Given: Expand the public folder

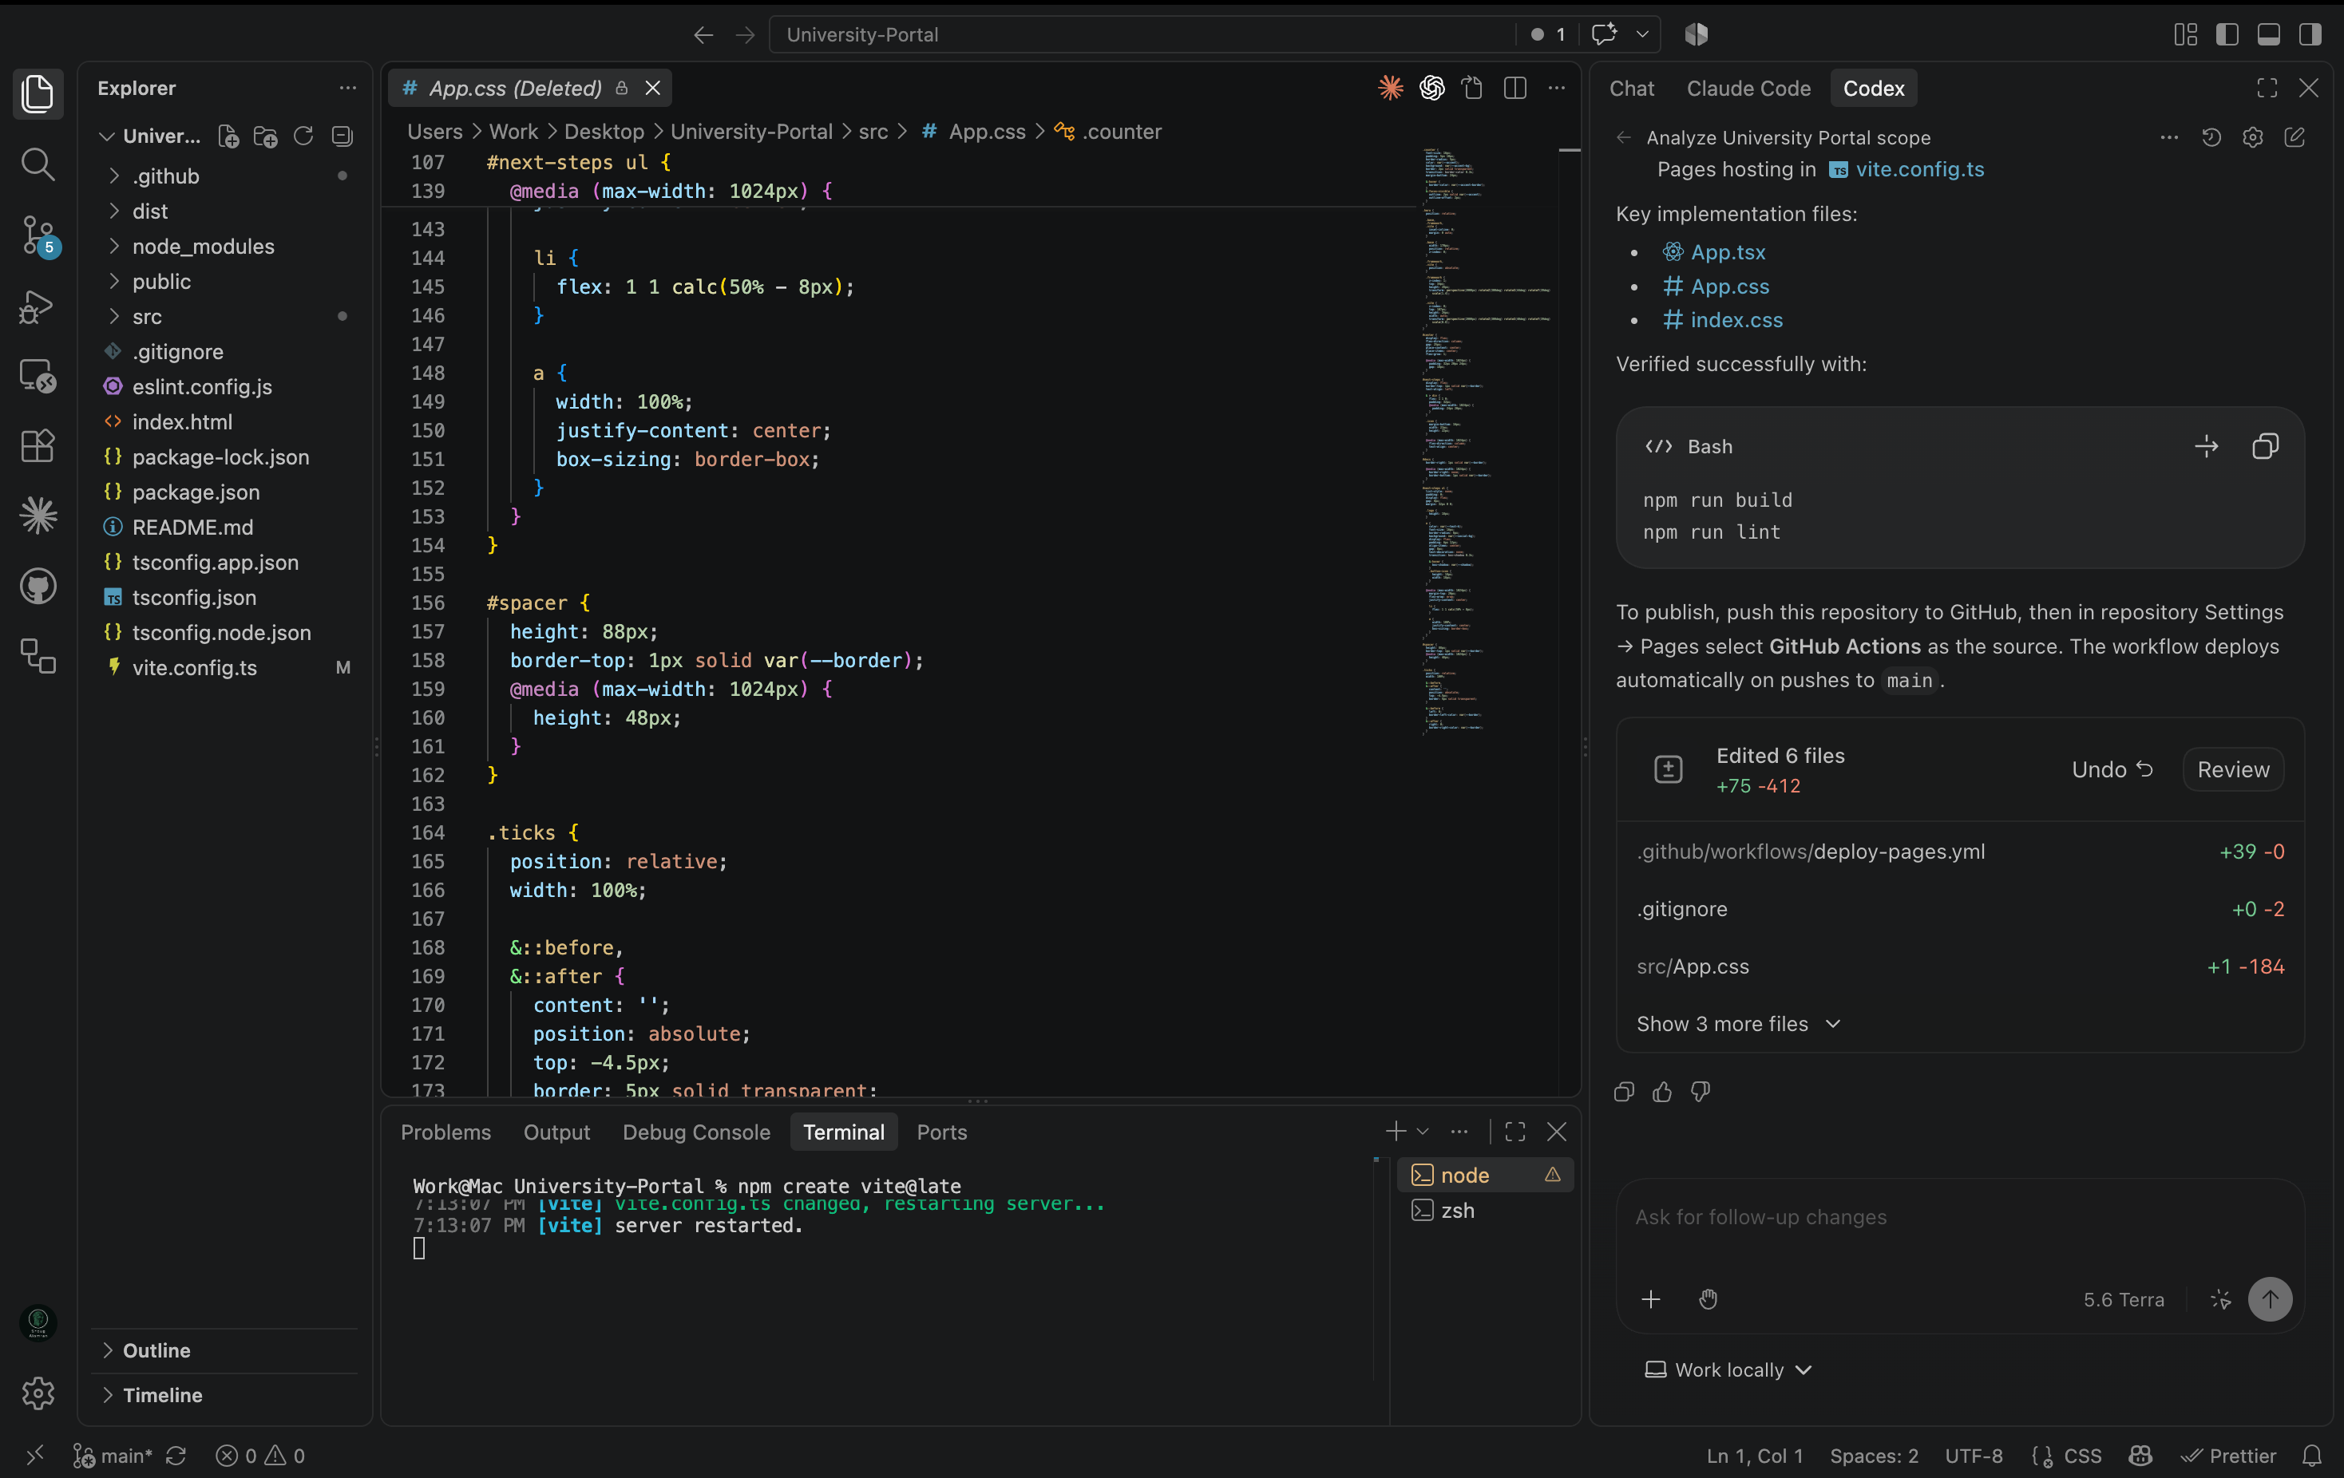Looking at the screenshot, I should click(226, 281).
